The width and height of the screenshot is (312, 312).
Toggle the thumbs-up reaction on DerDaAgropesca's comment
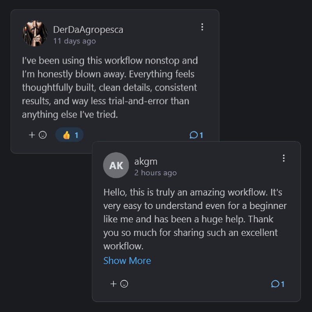69,135
